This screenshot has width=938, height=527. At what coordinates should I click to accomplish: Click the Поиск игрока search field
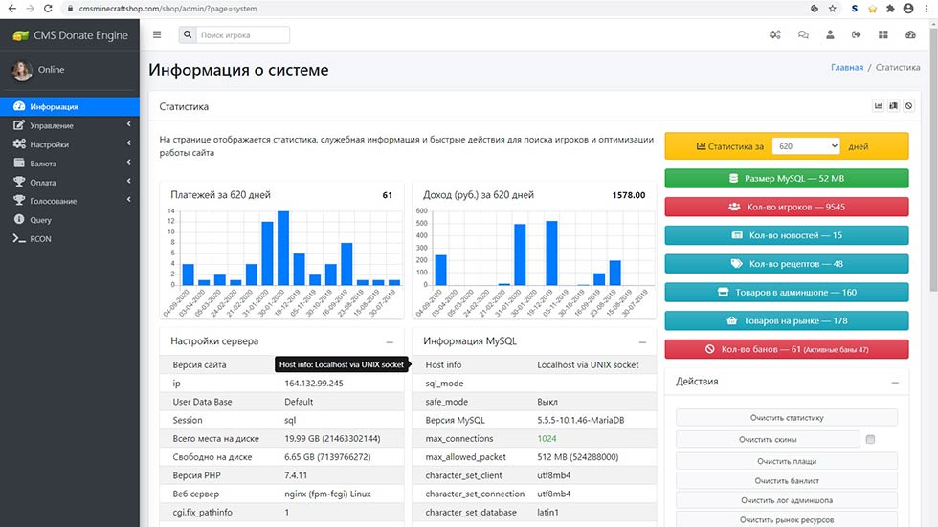click(243, 35)
